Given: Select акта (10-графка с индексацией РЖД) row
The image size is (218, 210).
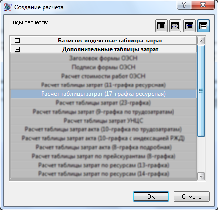Looking at the screenshot, I should pyautogui.click(x=103, y=138).
